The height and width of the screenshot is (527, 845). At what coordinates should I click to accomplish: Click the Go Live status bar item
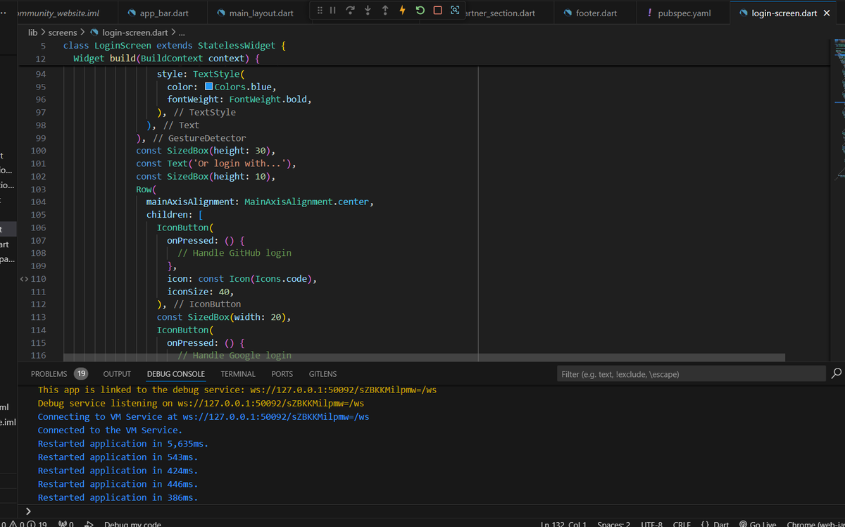pyautogui.click(x=759, y=524)
